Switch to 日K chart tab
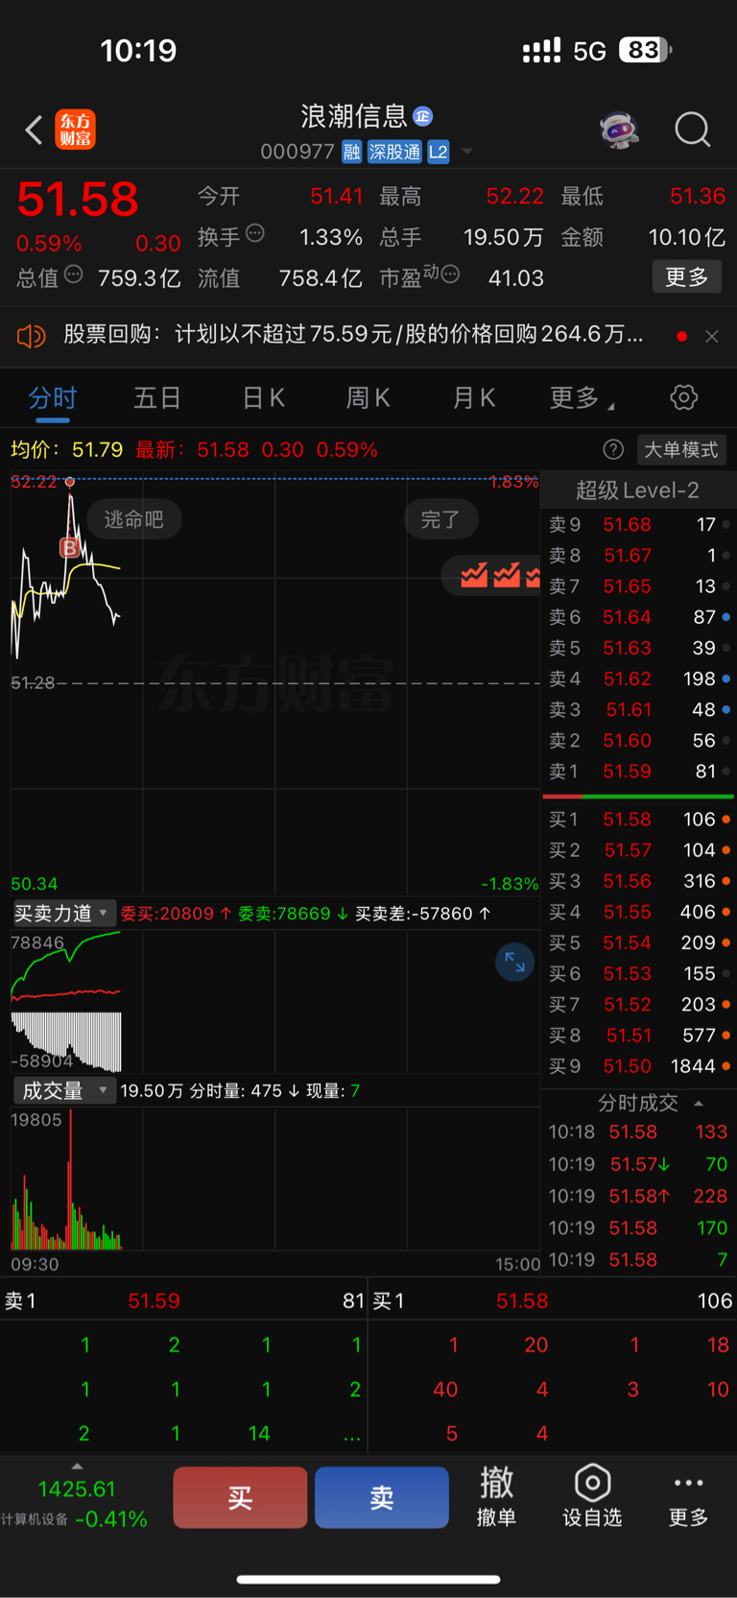 (x=263, y=397)
